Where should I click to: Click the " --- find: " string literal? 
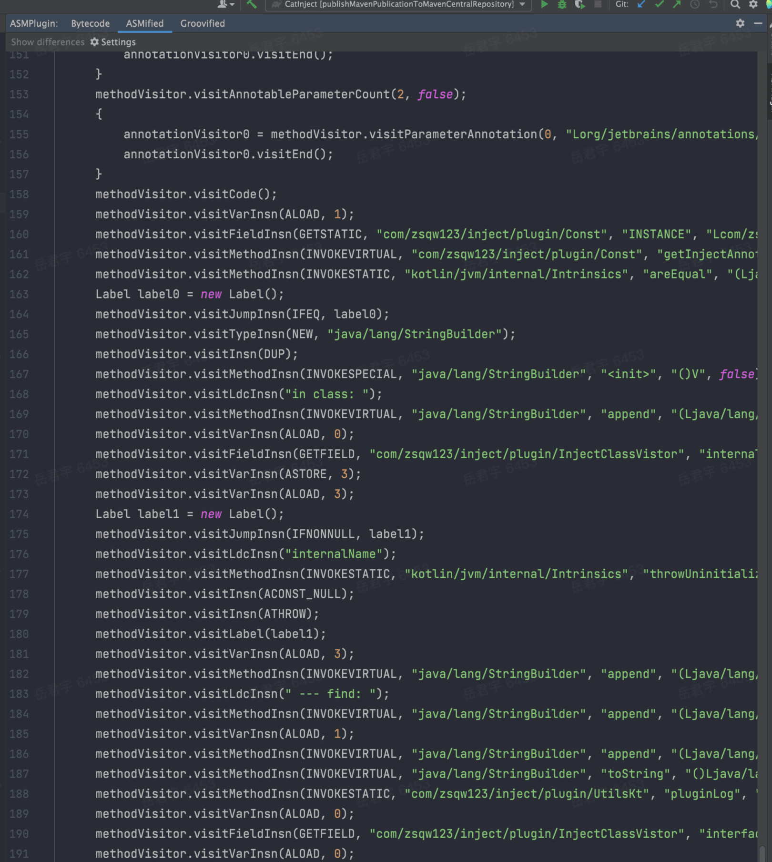(330, 694)
